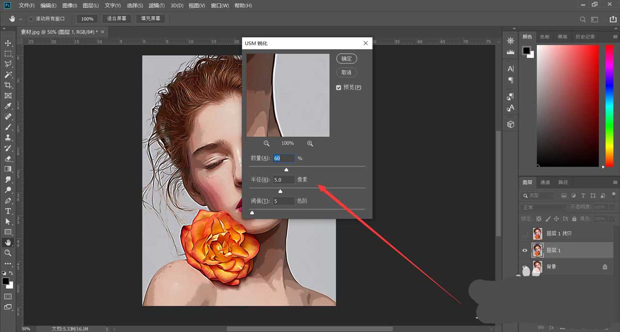The image size is (620, 332).
Task: Click the 适合屏幕 button
Action: pyautogui.click(x=117, y=19)
